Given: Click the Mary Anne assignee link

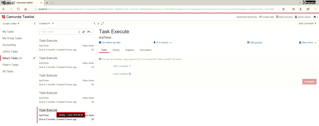Looking at the screenshot, I should click(306, 43).
